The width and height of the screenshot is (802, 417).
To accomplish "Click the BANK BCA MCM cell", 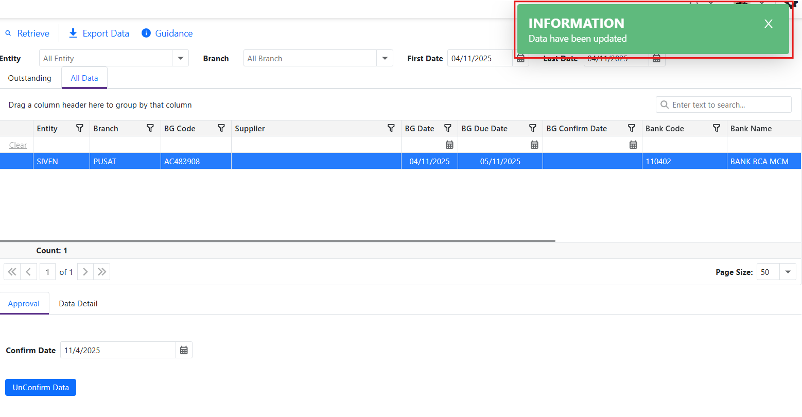I will tap(764, 161).
